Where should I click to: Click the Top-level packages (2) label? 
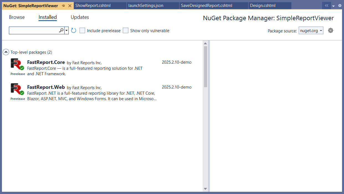(31, 52)
